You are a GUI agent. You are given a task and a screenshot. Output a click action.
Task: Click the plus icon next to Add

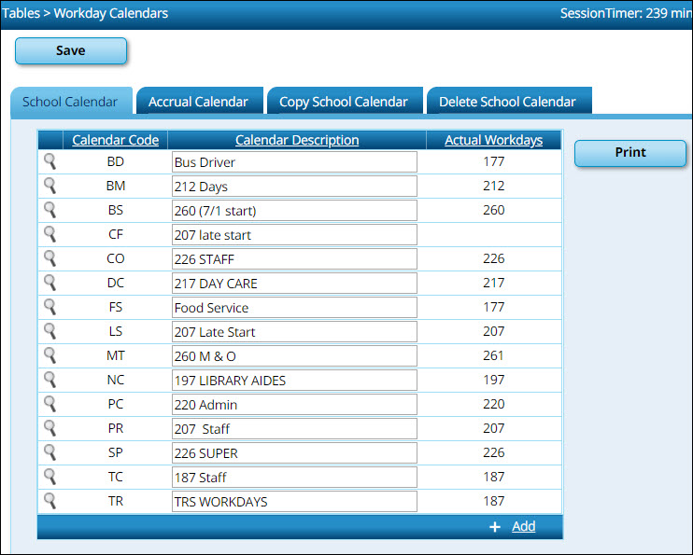[495, 527]
